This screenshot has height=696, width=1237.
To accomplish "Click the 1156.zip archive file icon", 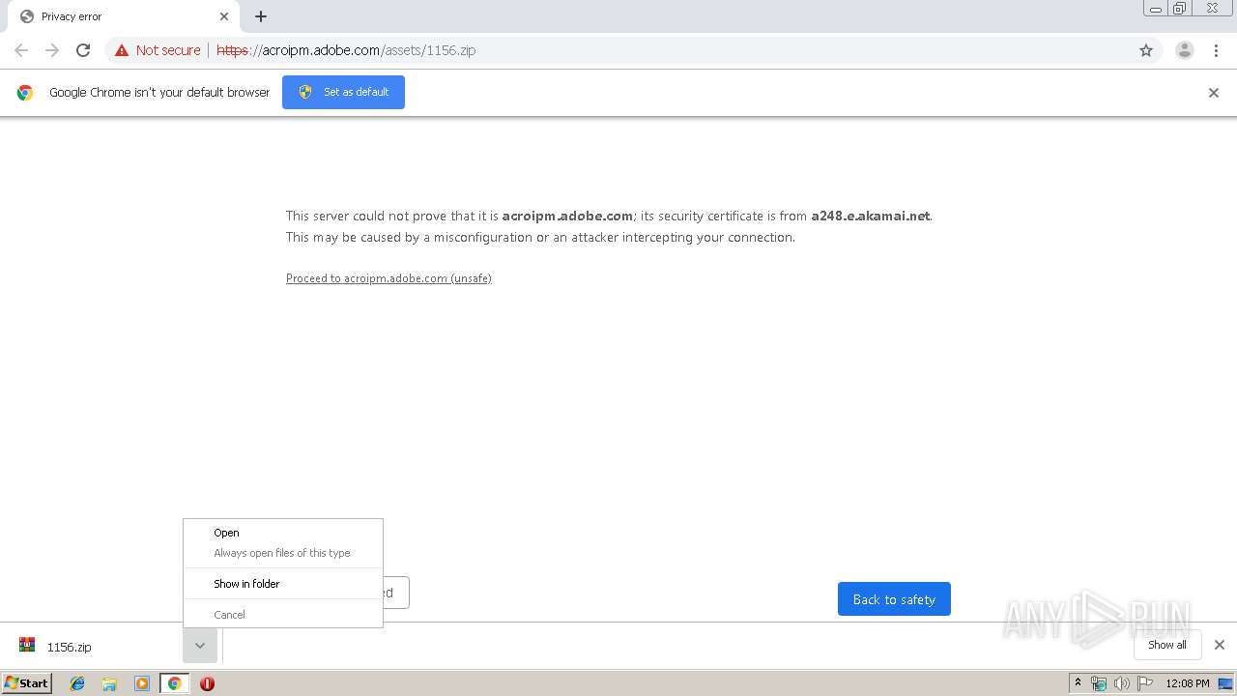I will tap(27, 646).
